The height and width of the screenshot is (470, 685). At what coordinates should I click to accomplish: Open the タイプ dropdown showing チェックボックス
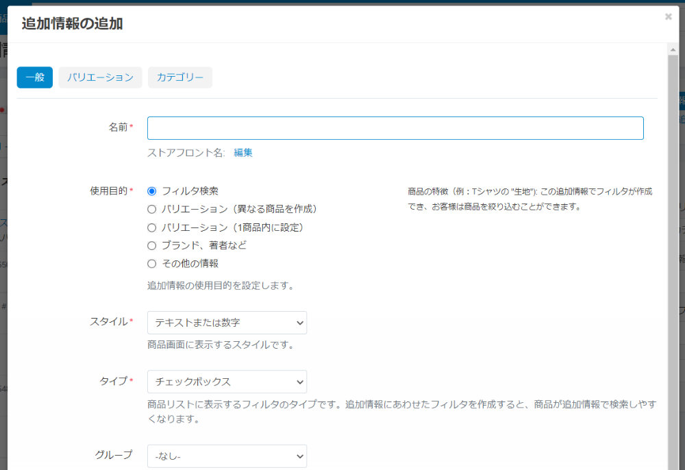pyautogui.click(x=227, y=382)
